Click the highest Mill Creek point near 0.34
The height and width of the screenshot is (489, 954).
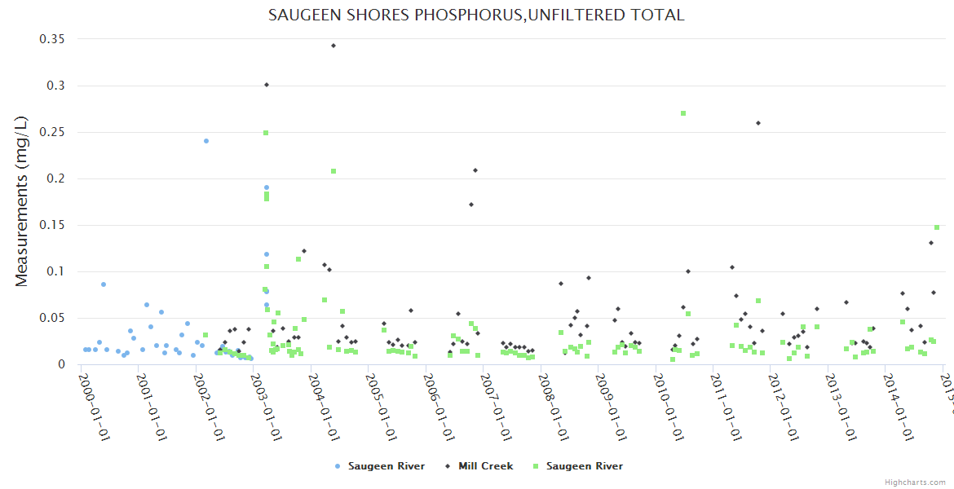333,46
